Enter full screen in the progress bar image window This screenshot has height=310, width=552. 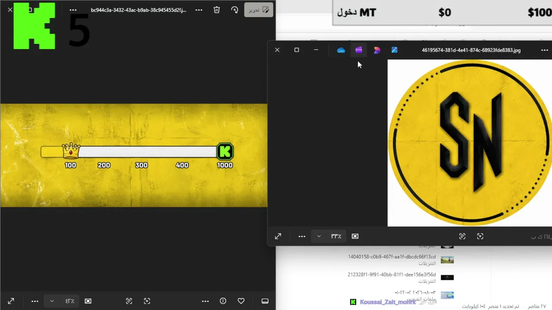11,301
